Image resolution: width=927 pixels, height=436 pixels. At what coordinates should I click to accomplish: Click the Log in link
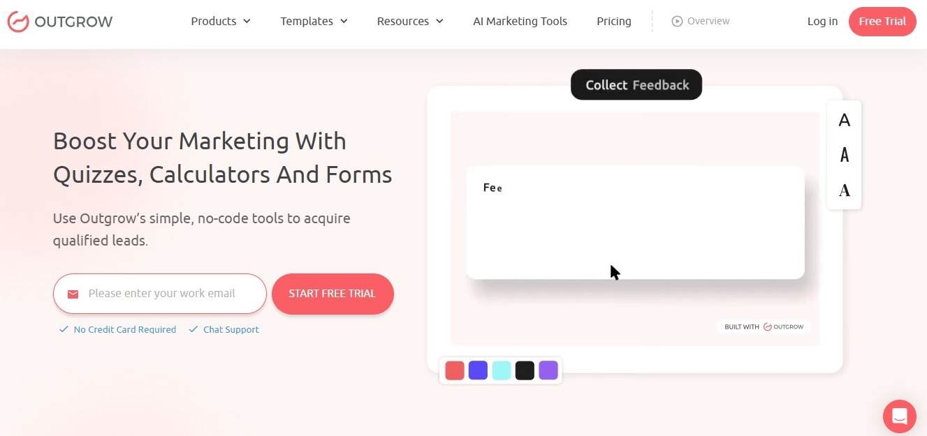pyautogui.click(x=822, y=21)
